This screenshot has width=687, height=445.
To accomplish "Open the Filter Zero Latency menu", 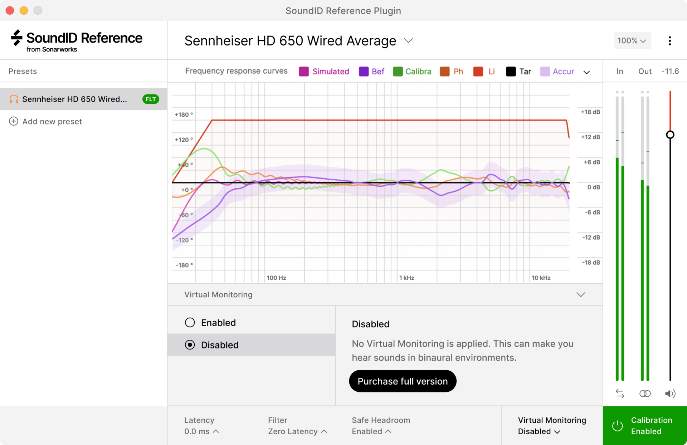I will 297,431.
